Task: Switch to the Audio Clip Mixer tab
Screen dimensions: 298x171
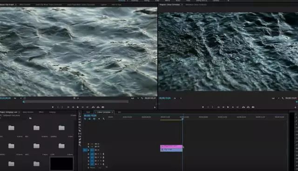Action: [x=49, y=5]
